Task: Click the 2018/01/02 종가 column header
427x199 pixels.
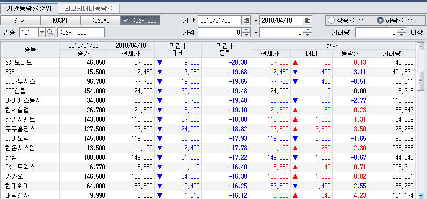Action: tap(83, 50)
